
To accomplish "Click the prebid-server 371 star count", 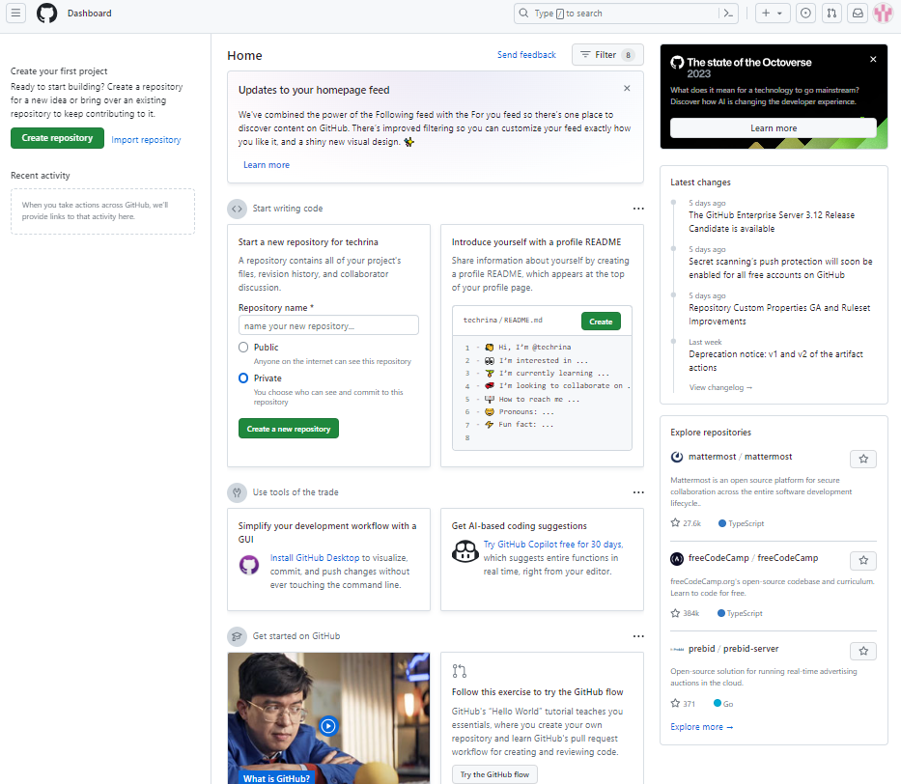I will click(683, 704).
